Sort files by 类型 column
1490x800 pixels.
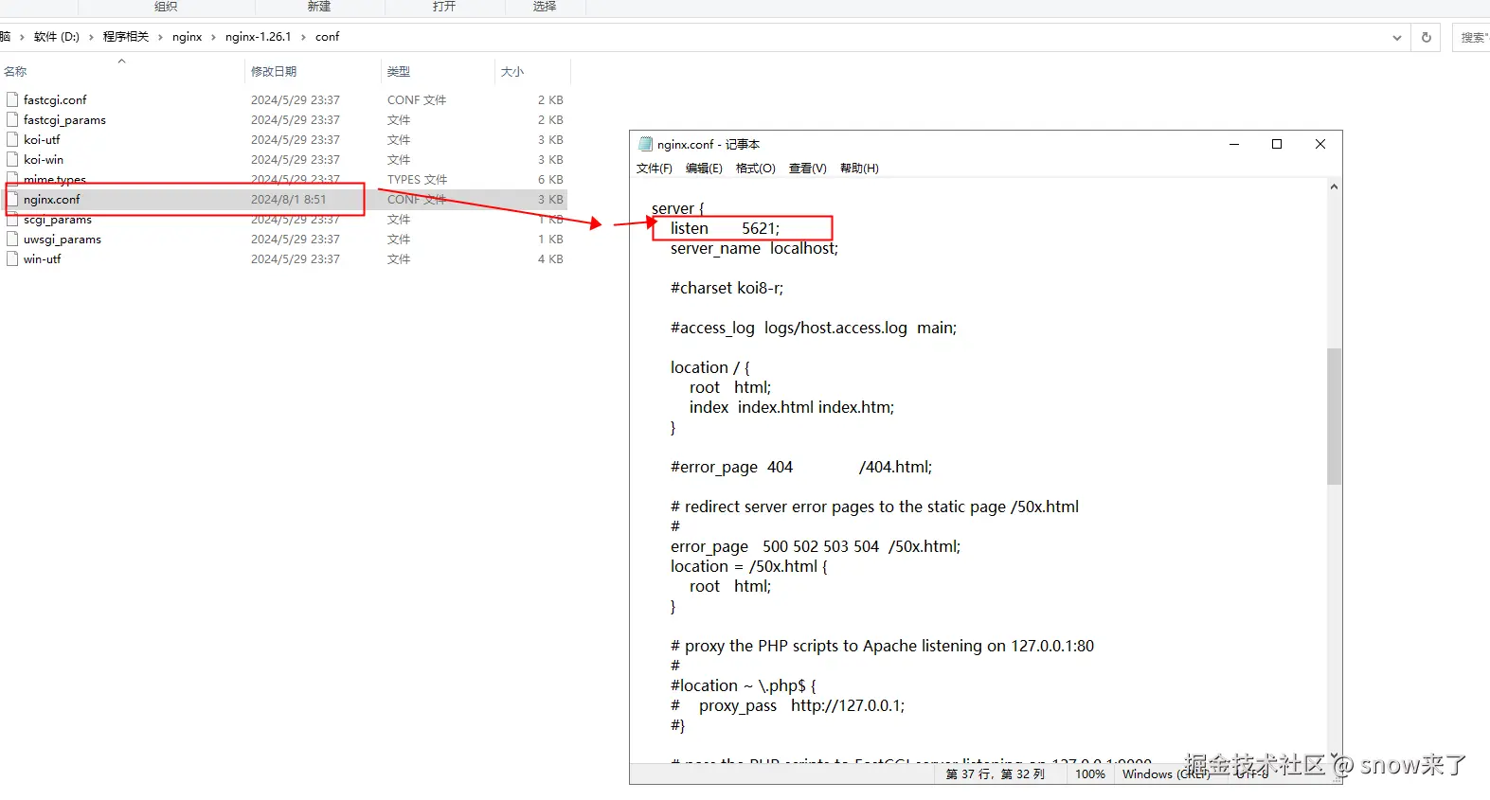click(x=438, y=71)
